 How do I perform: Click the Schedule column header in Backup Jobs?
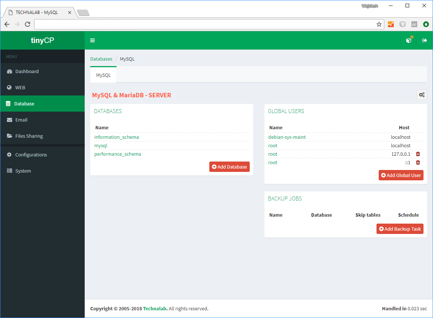pos(408,215)
